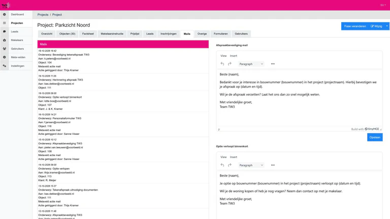The height and width of the screenshot is (219, 390).
Task: Click the Meta-velden sidebar icon
Action: pos(4,57)
